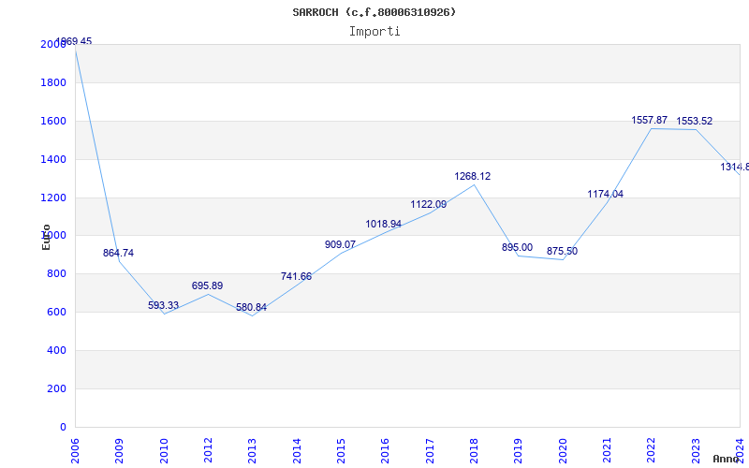Click the Importi subtitle

pos(374,32)
